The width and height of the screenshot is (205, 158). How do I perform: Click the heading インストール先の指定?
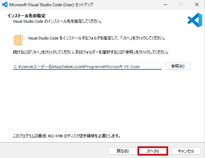click(27, 16)
